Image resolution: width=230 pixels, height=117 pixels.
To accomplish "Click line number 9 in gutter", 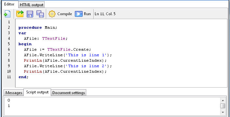I will point(9,66).
